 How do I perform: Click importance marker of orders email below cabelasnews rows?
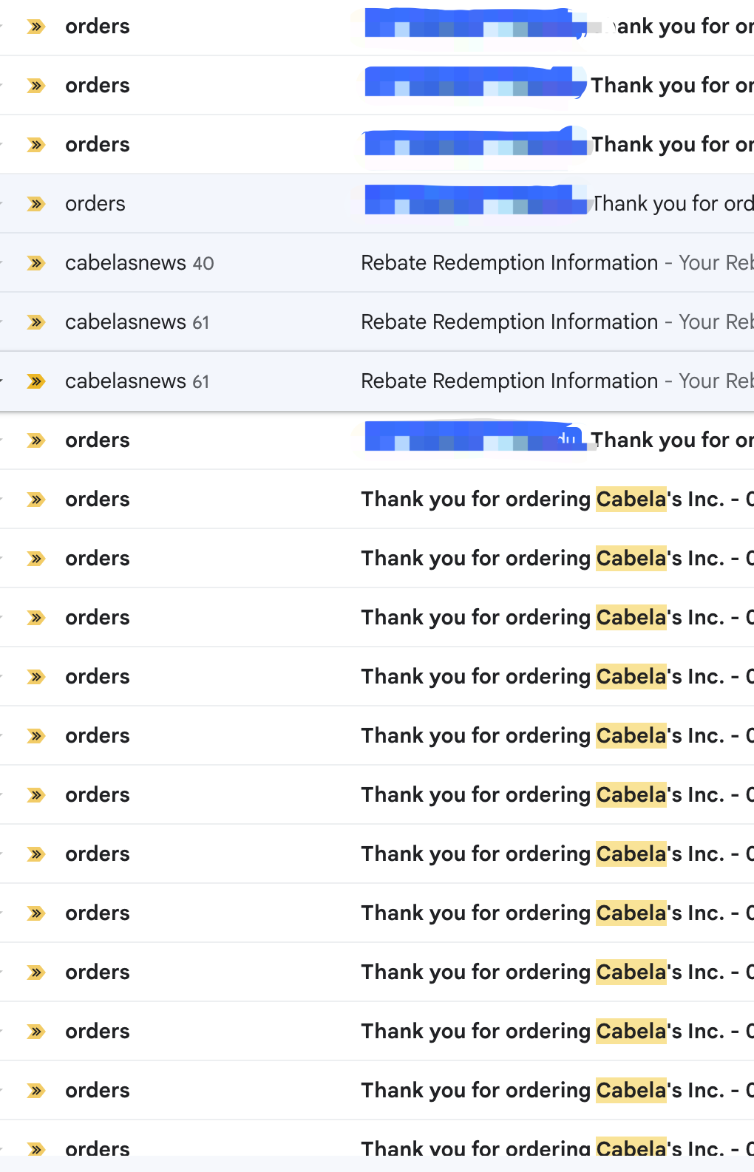tap(35, 440)
